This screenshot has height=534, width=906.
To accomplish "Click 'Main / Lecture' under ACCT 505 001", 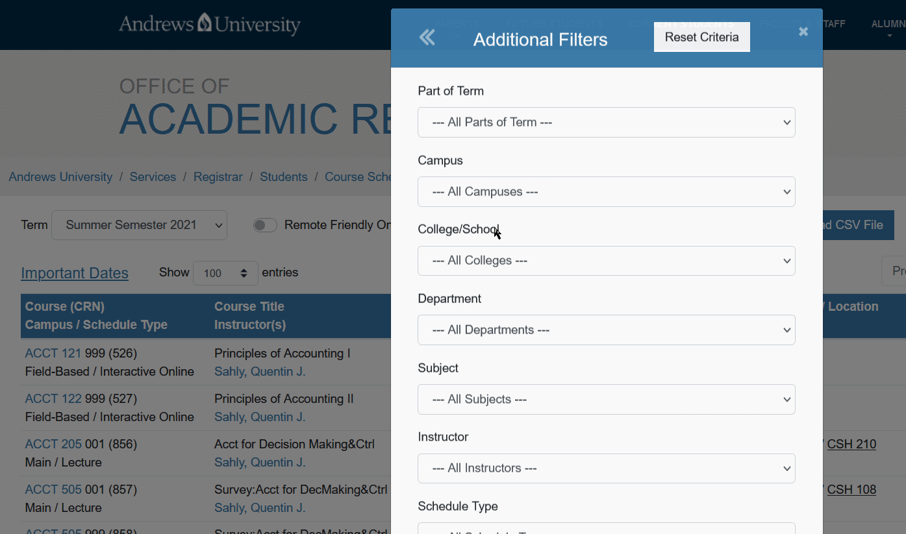I will point(64,508).
